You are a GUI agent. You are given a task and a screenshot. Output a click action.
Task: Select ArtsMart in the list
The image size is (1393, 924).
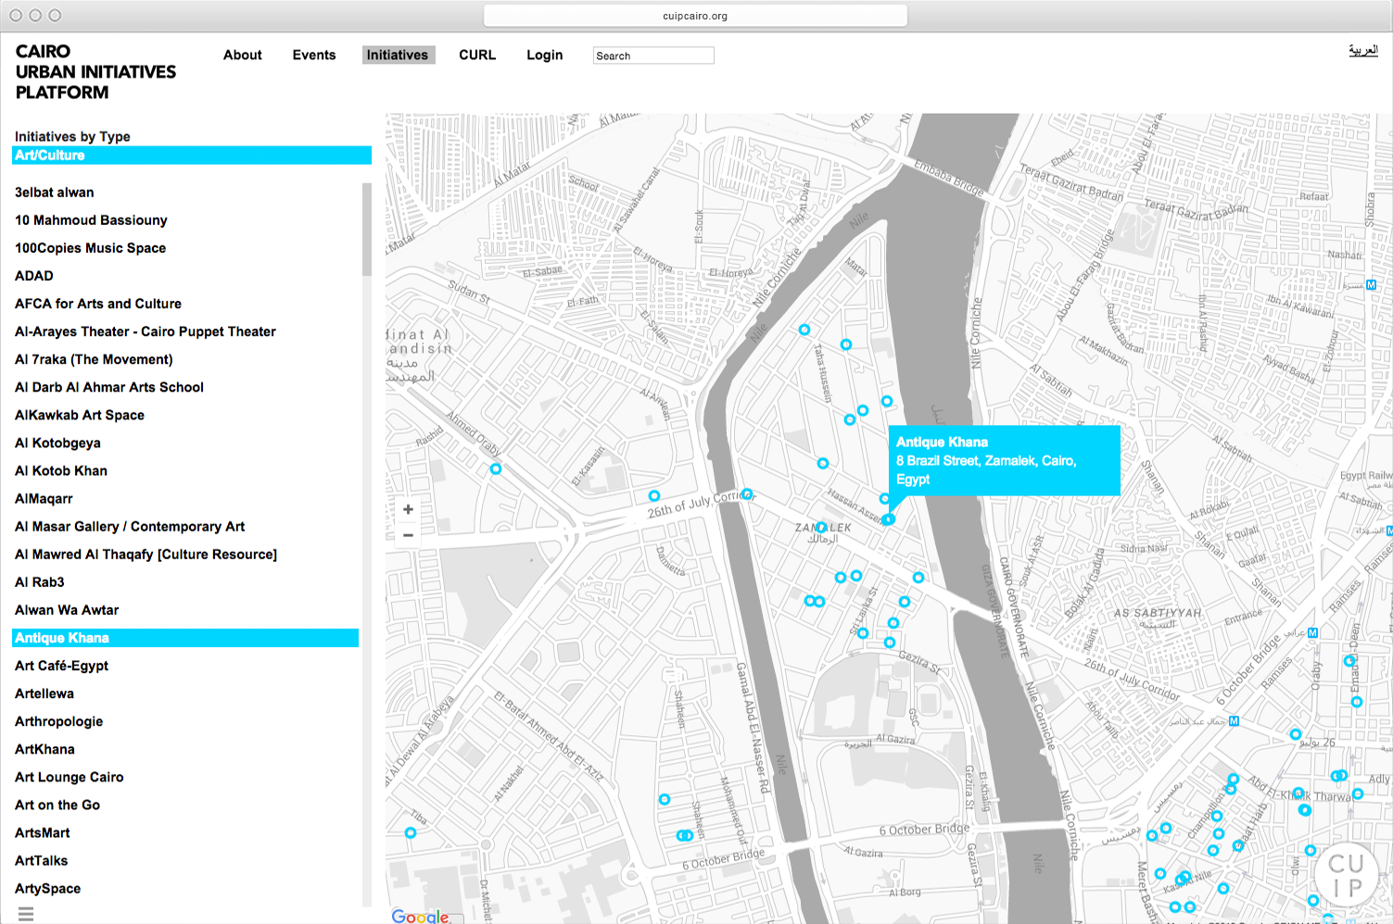[43, 832]
